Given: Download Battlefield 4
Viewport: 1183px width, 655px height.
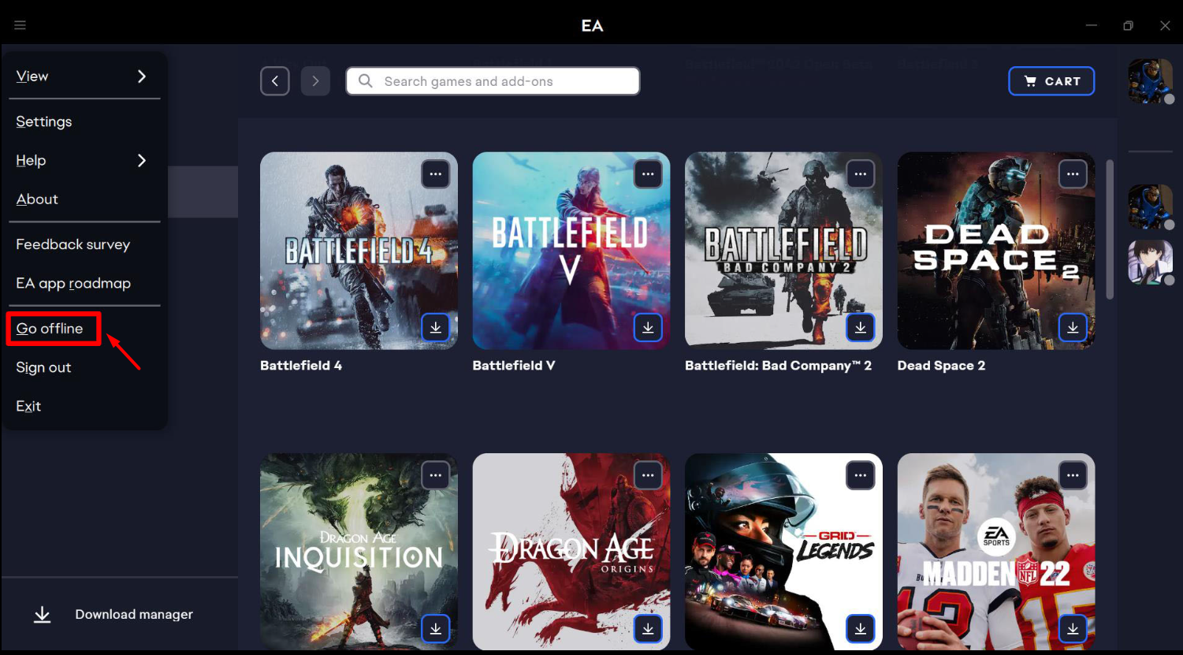Looking at the screenshot, I should pos(435,327).
